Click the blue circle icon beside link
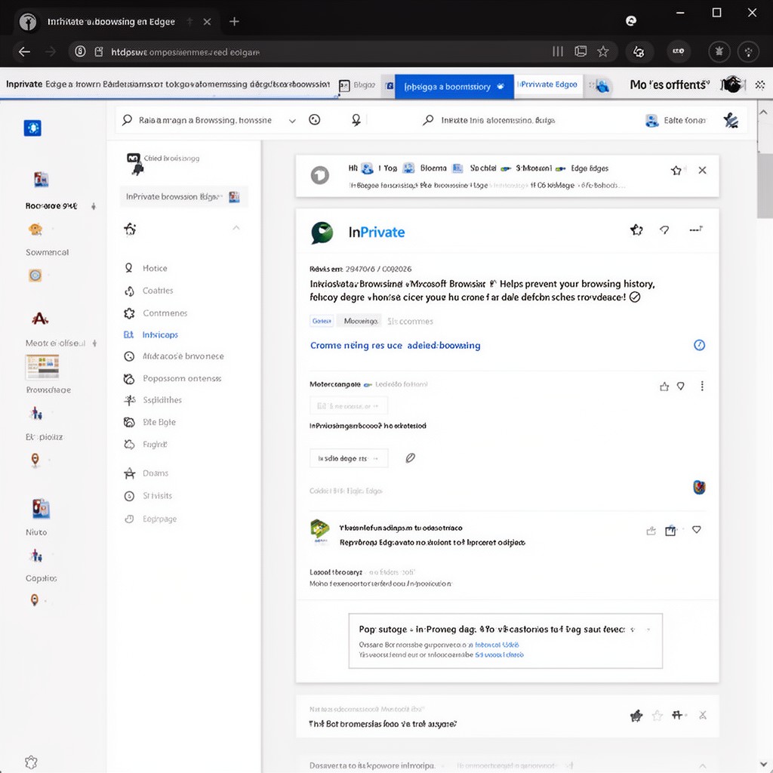 [699, 345]
